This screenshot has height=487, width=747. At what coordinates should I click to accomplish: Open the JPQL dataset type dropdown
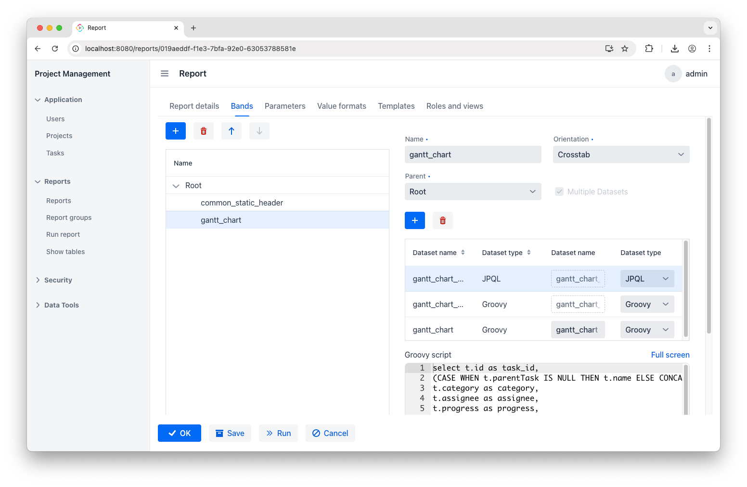tap(647, 279)
